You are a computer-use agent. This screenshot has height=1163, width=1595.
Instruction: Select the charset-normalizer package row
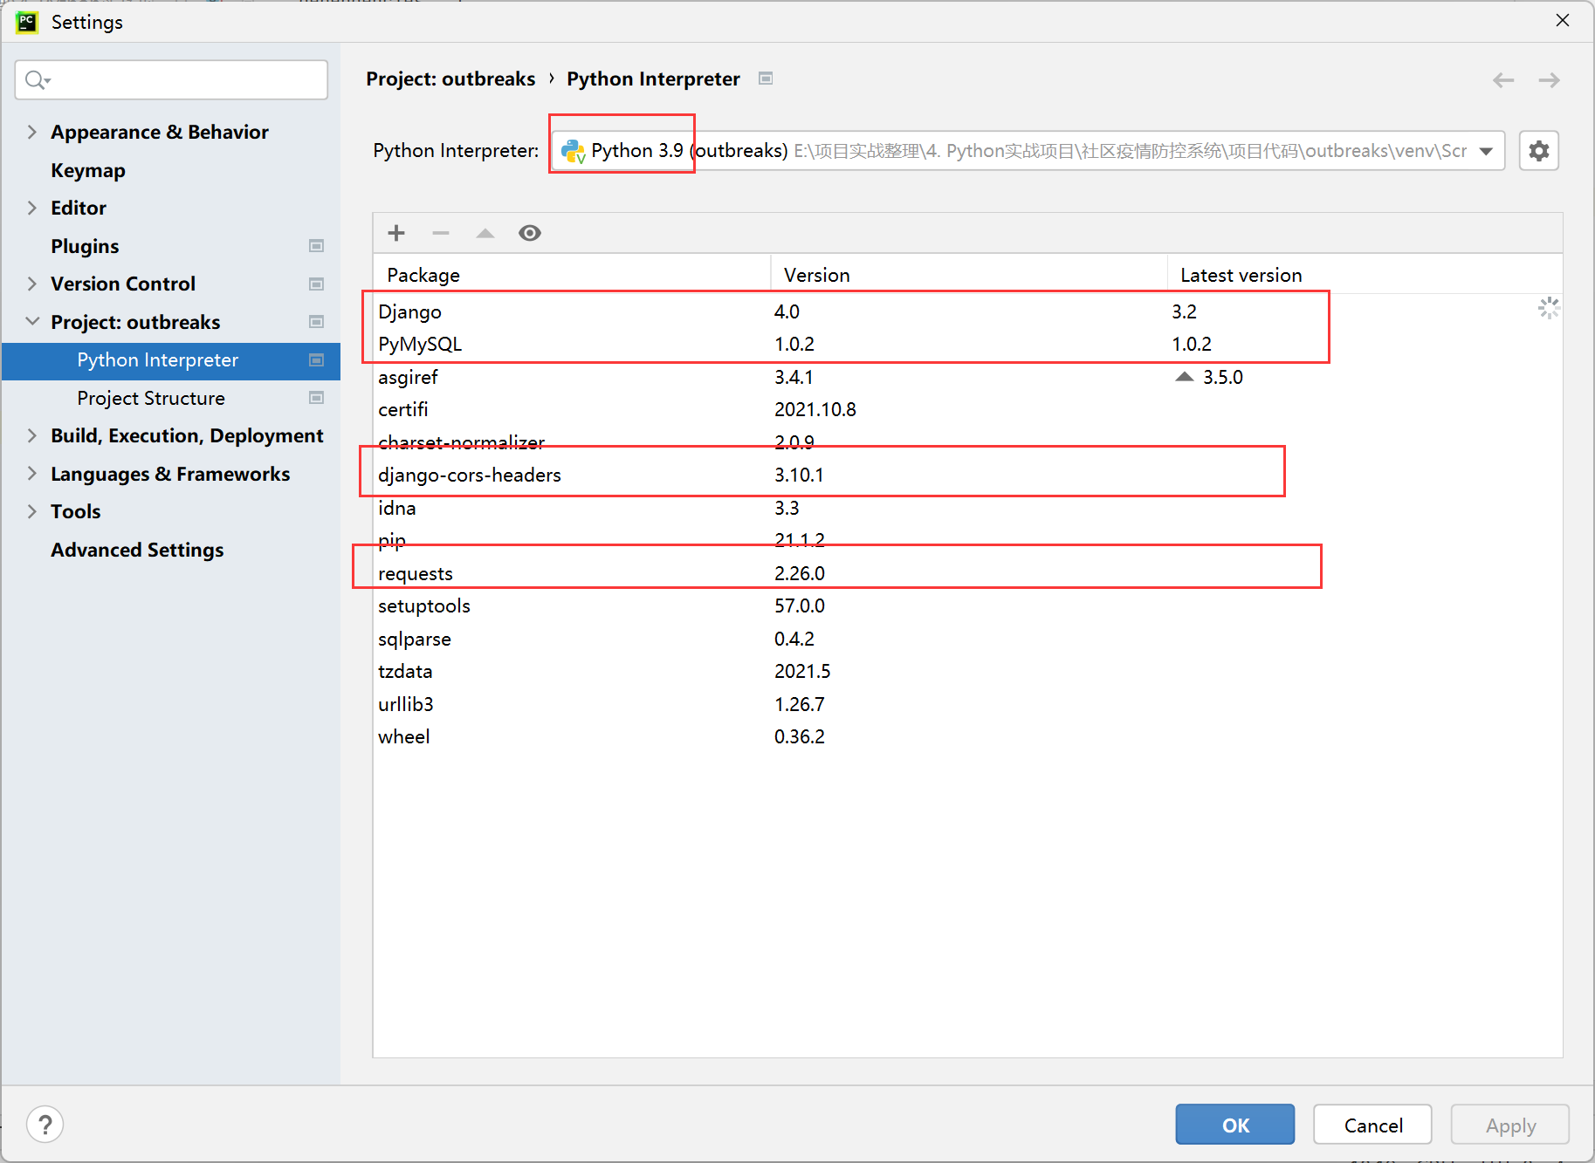[x=967, y=442]
